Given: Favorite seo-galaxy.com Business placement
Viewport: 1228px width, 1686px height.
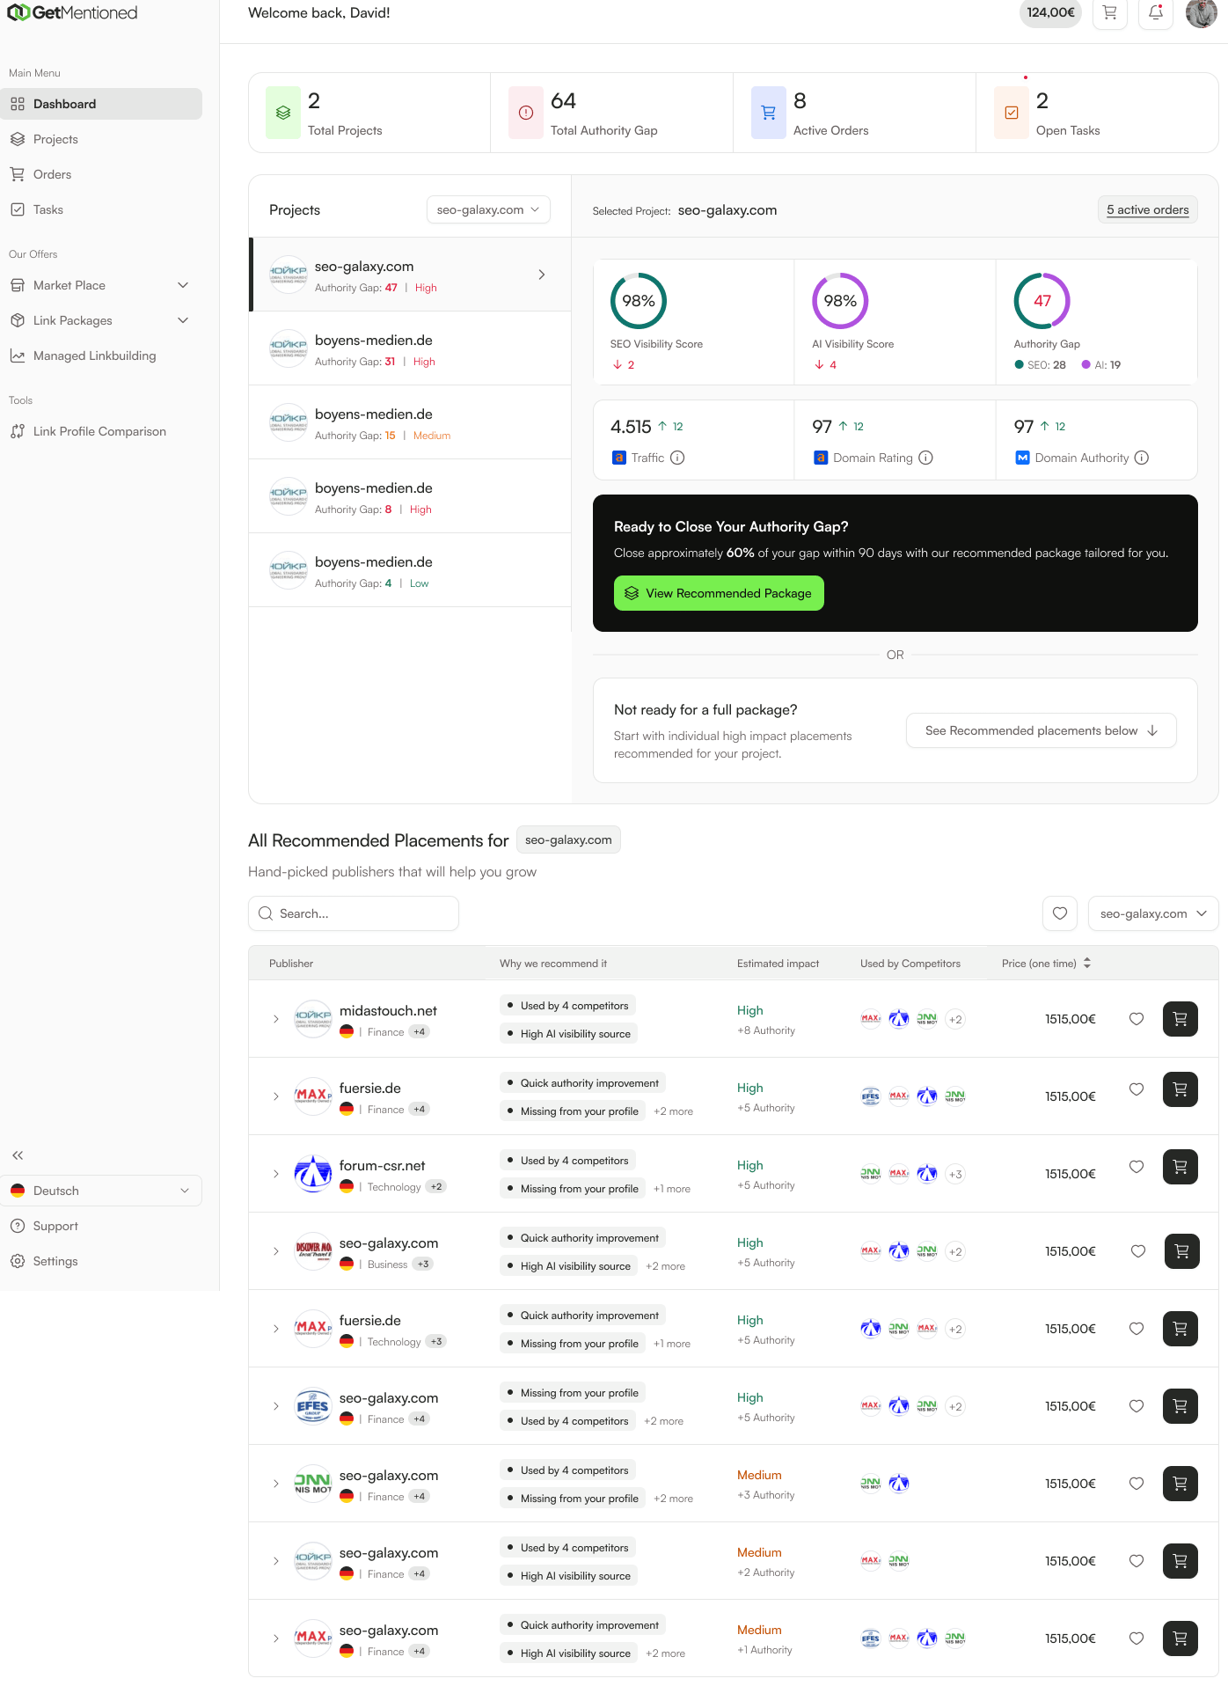Looking at the screenshot, I should pyautogui.click(x=1138, y=1251).
